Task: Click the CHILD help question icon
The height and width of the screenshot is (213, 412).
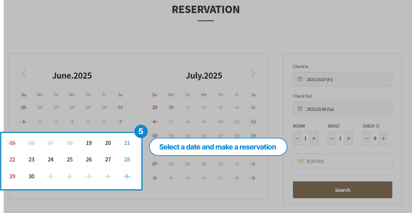Action: coord(377,126)
